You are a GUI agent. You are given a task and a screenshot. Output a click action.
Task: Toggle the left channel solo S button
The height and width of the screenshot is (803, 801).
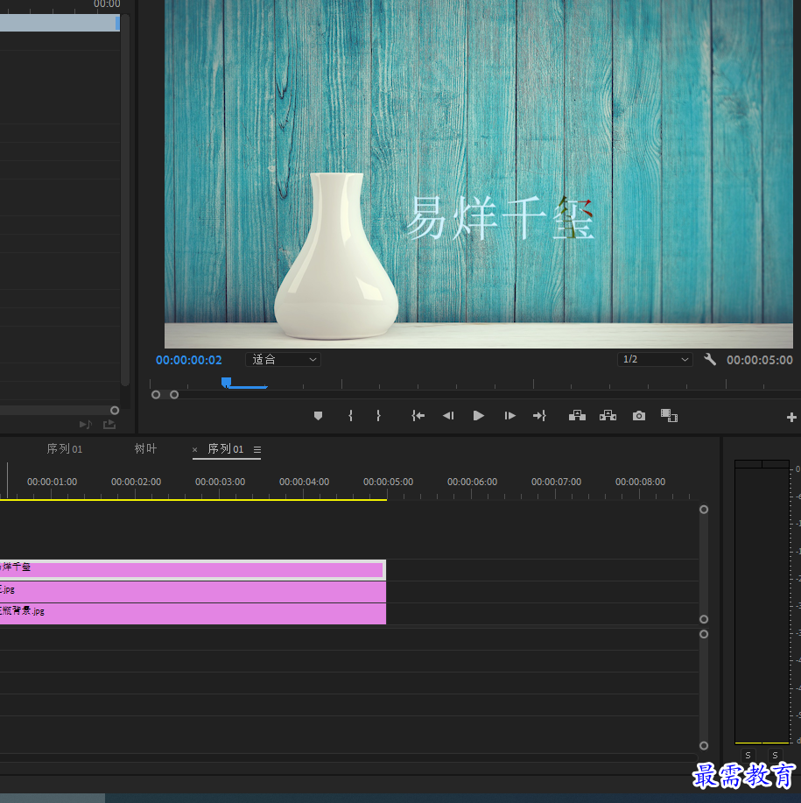click(x=748, y=756)
